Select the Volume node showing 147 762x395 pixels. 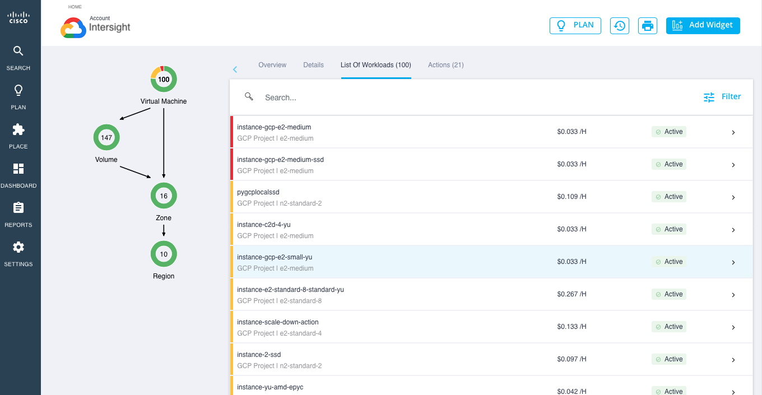106,138
